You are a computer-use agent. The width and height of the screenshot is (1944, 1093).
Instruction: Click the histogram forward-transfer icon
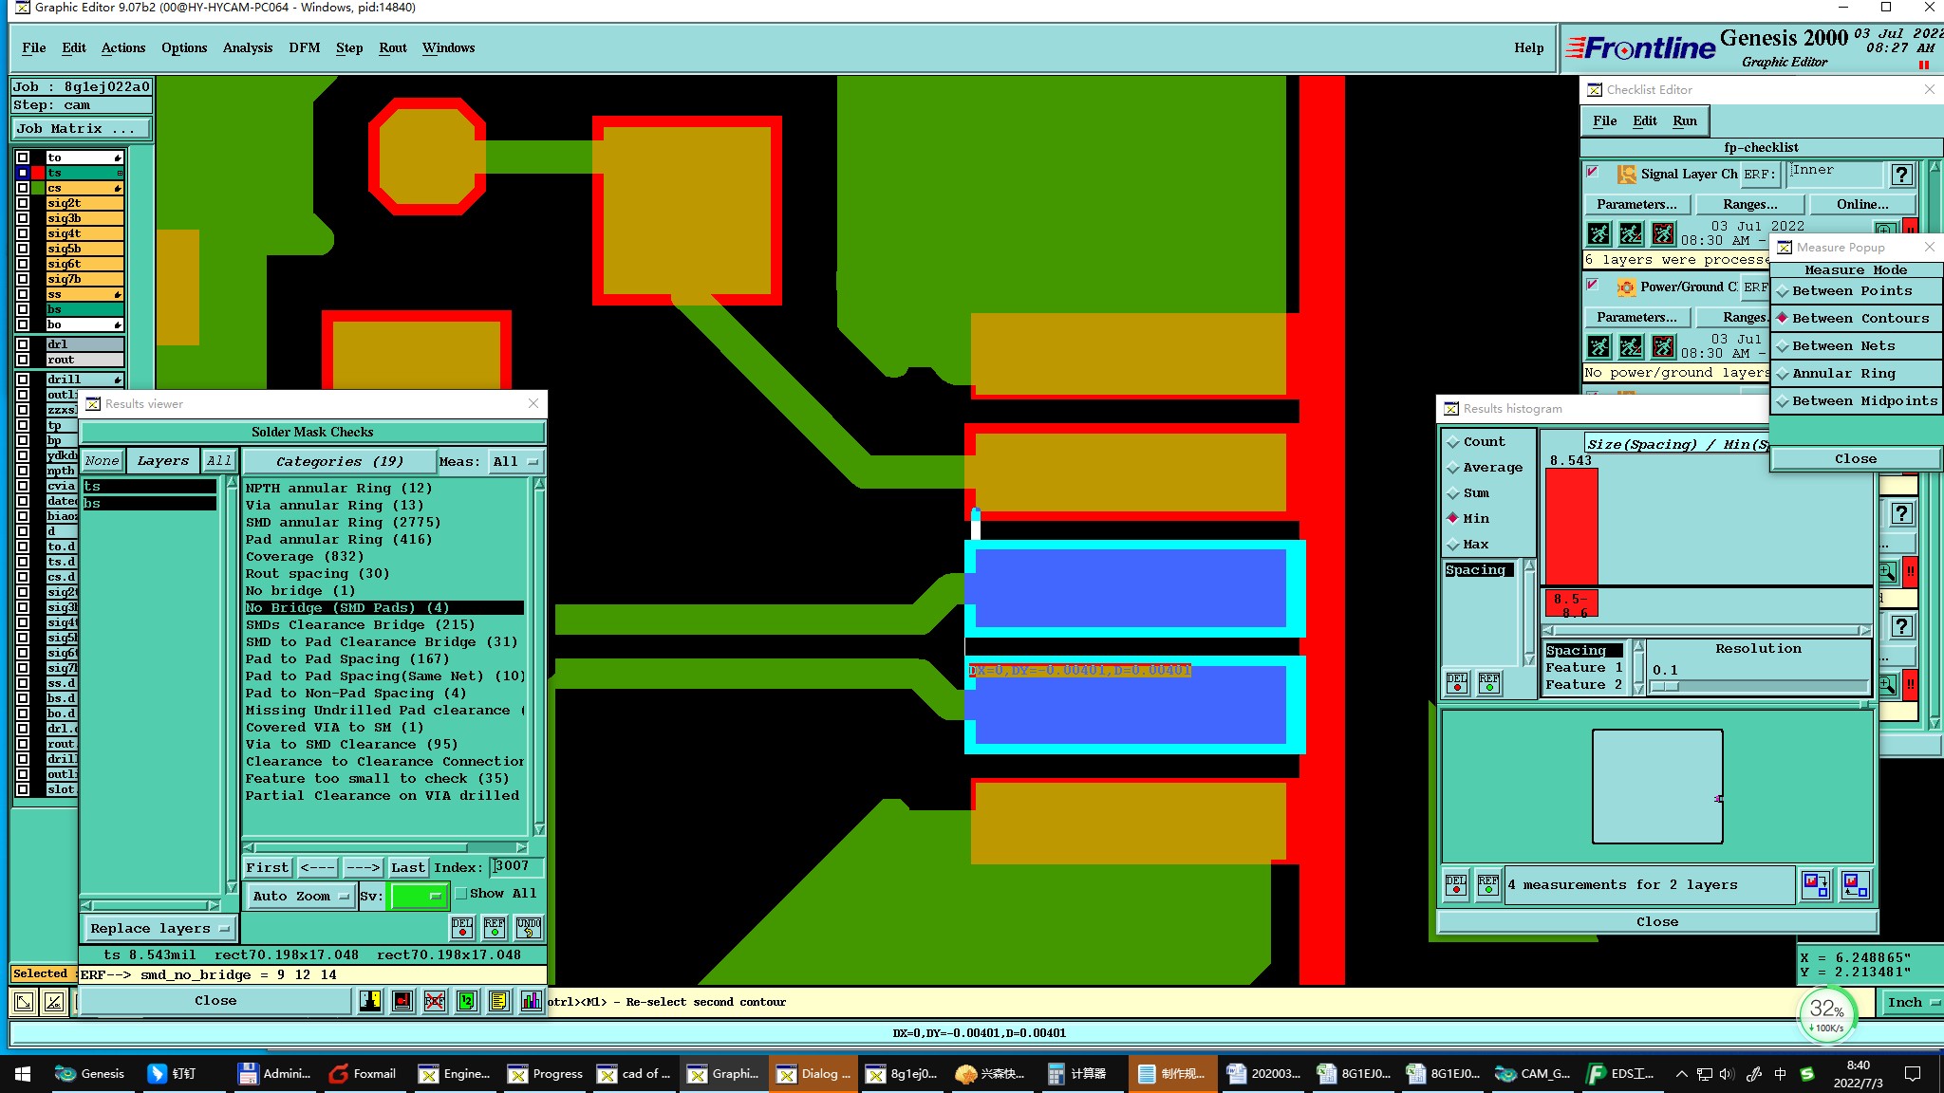1816,885
